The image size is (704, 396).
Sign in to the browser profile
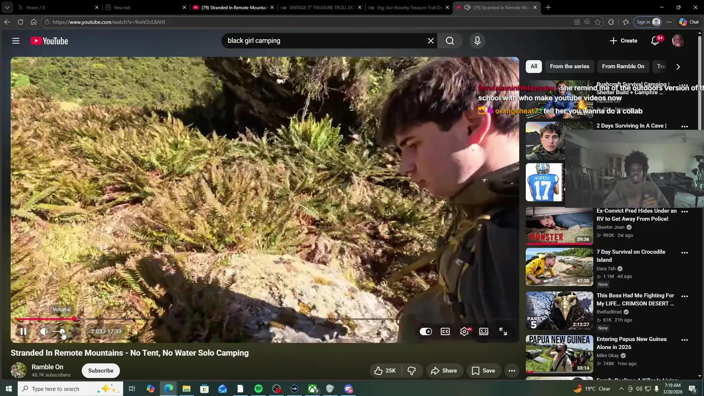[648, 22]
